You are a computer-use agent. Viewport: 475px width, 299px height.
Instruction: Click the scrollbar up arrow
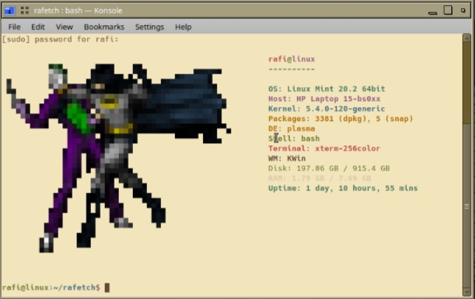click(467, 37)
